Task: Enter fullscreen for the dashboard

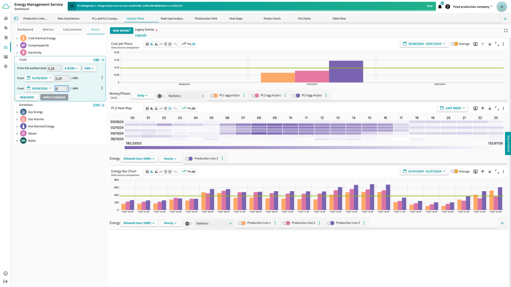Action: (x=506, y=31)
